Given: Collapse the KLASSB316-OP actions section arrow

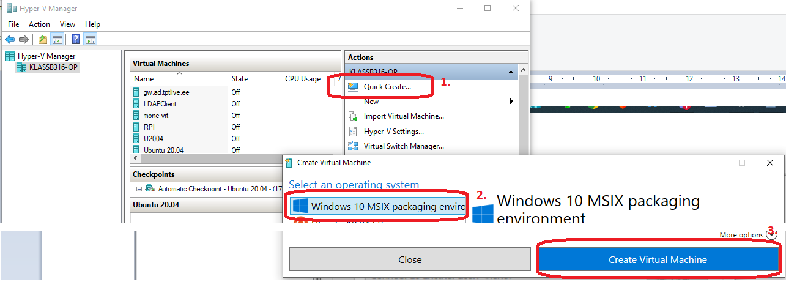Looking at the screenshot, I should pyautogui.click(x=511, y=72).
